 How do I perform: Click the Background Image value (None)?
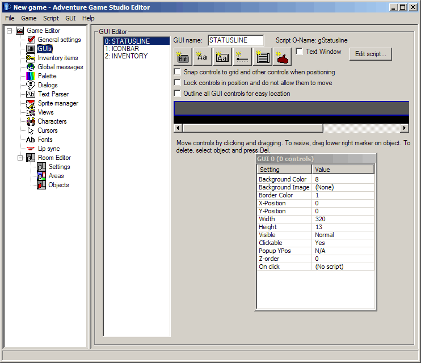click(343, 187)
